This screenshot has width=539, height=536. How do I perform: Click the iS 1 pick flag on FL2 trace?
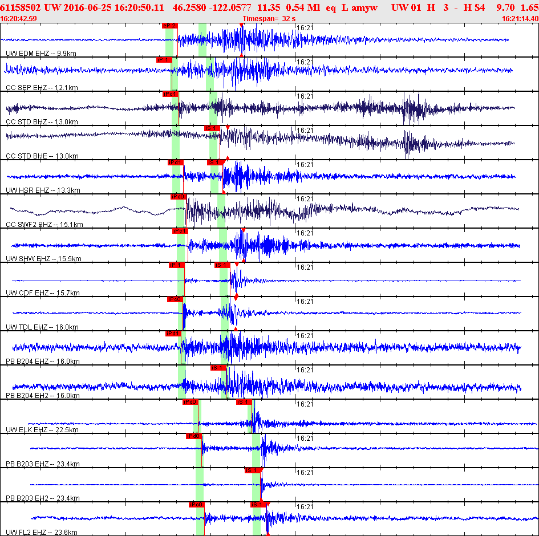point(258,505)
